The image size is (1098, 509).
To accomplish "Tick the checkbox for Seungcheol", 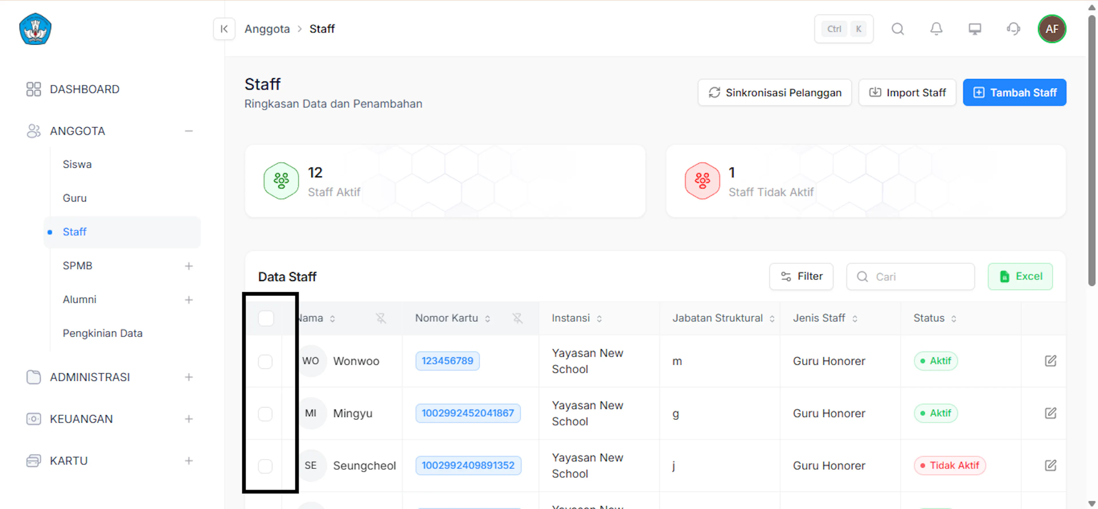I will pos(265,466).
